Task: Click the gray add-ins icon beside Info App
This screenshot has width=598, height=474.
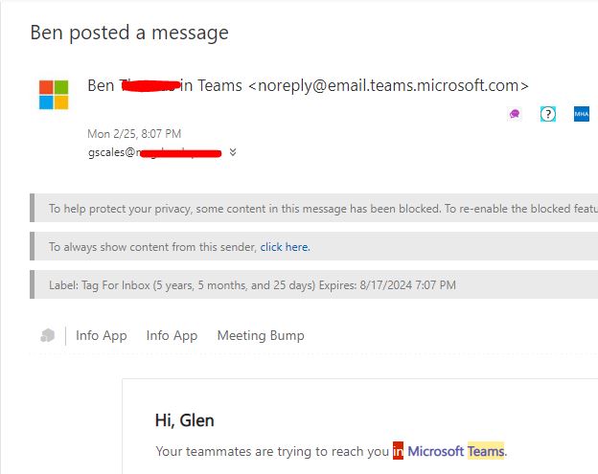Action: [x=48, y=335]
